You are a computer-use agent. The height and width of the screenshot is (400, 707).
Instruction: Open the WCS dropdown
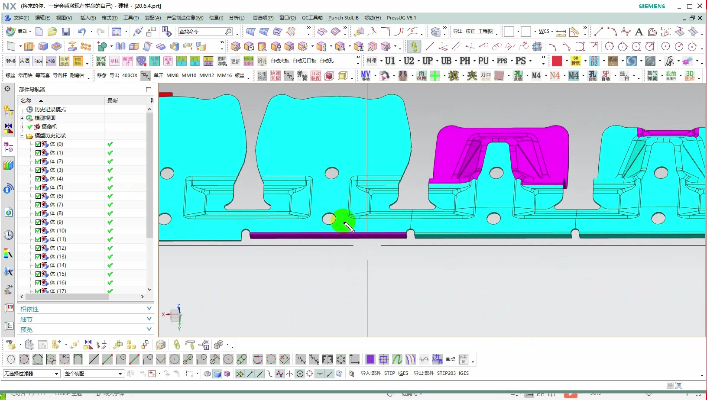point(546,32)
